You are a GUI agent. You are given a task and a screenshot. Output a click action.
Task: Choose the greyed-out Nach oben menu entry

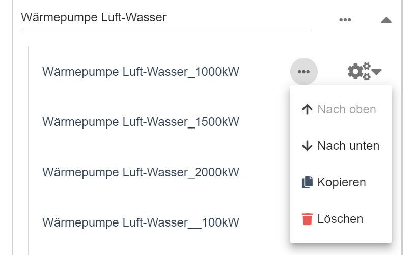coord(346,109)
